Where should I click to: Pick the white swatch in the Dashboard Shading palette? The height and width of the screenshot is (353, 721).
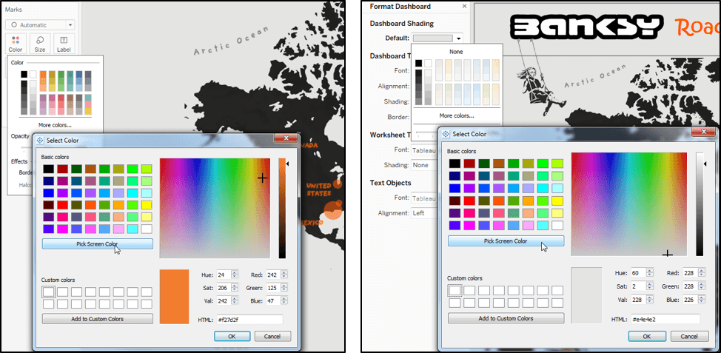428,63
